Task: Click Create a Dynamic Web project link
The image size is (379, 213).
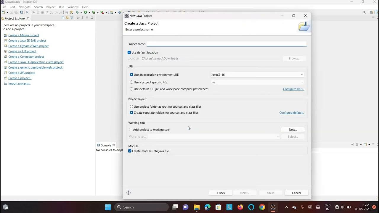Action: click(28, 46)
